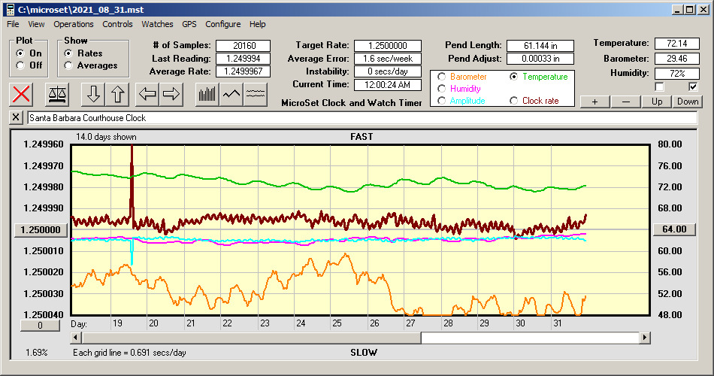
Task: Click the Up button
Action: [657, 102]
